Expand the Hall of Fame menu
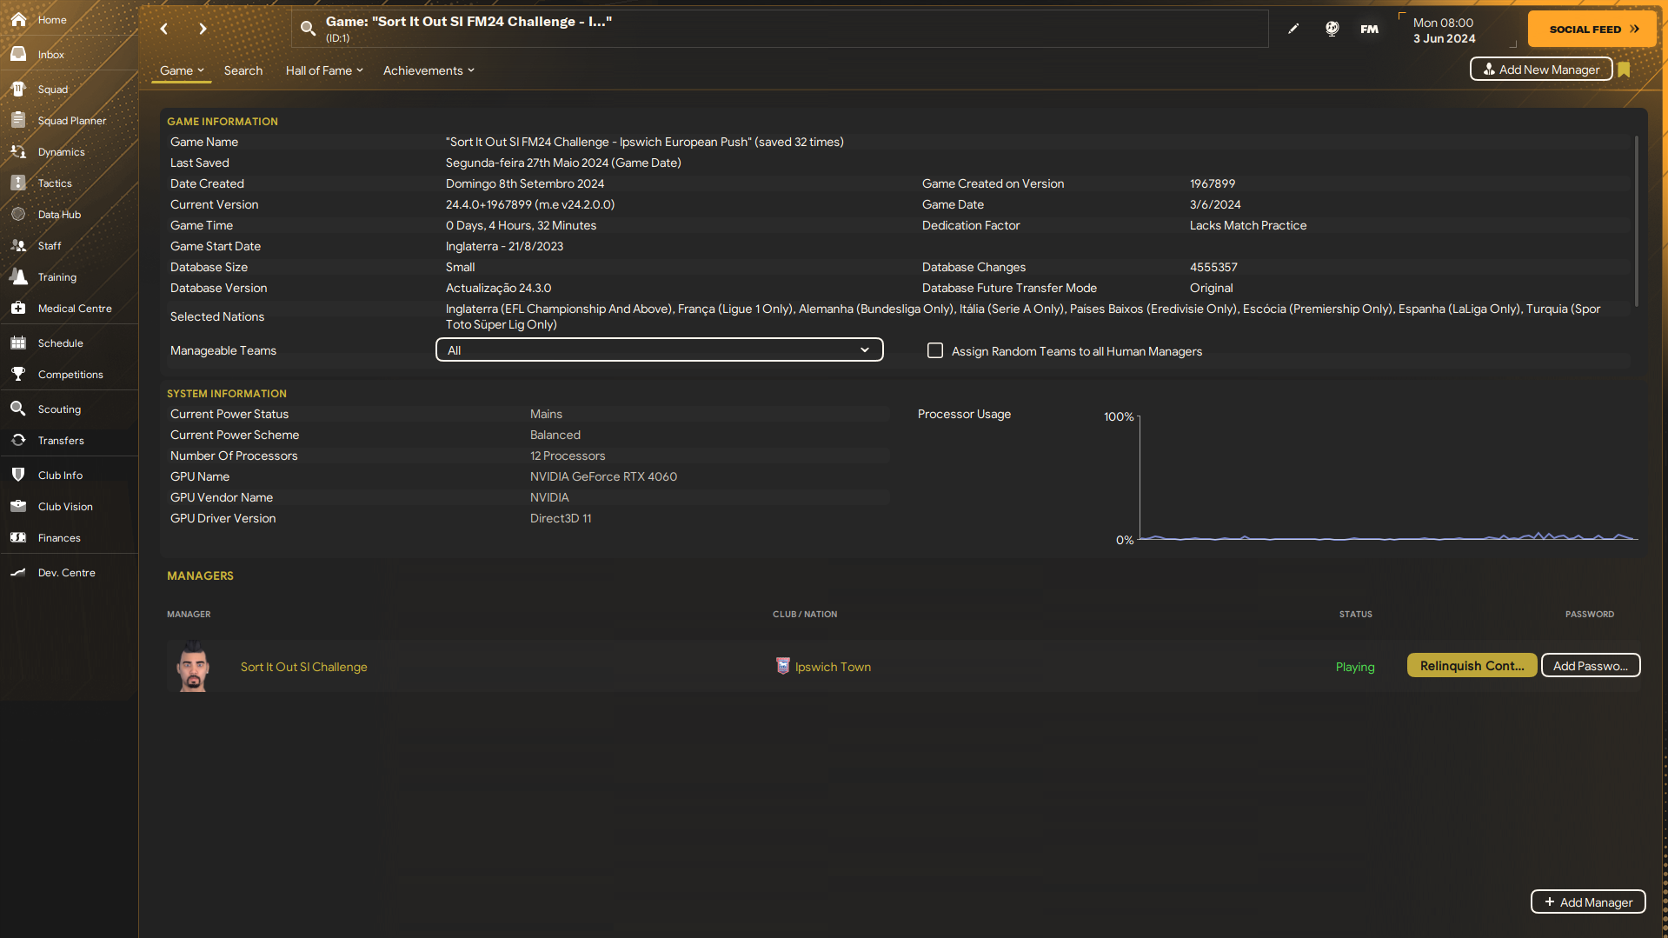This screenshot has height=938, width=1668. pos(324,70)
